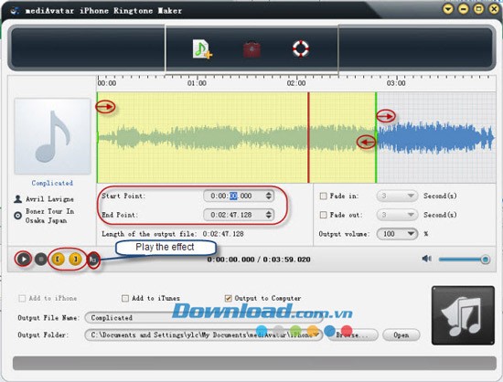503x382 pixels.
Task: Click the Avril Lavigne artist text
Action: (x=49, y=199)
